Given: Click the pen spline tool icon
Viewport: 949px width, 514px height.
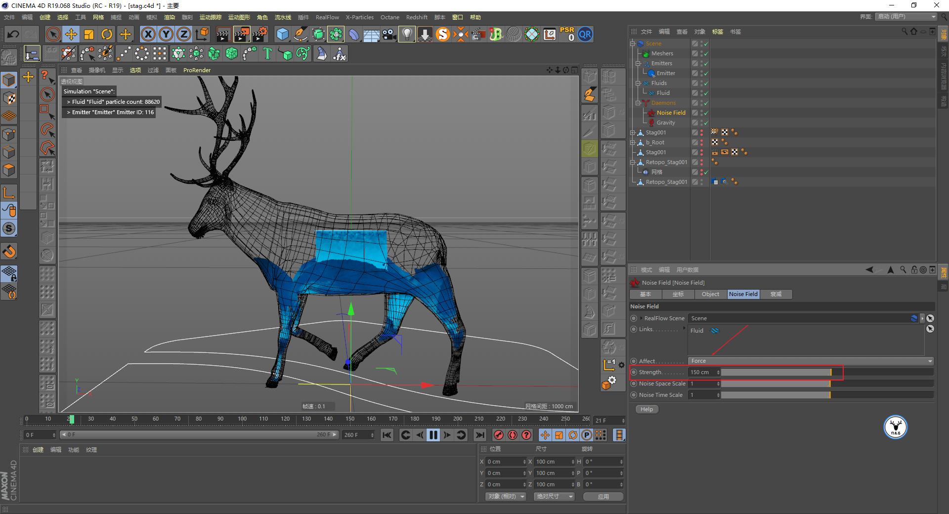Looking at the screenshot, I should coord(300,34).
